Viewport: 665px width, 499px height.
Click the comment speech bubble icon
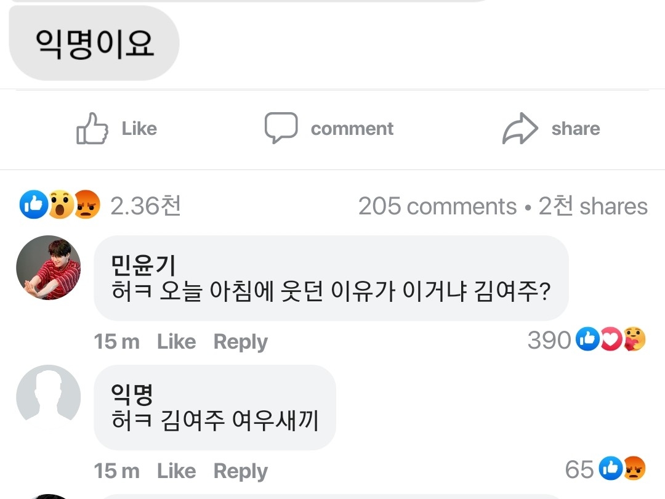[281, 128]
